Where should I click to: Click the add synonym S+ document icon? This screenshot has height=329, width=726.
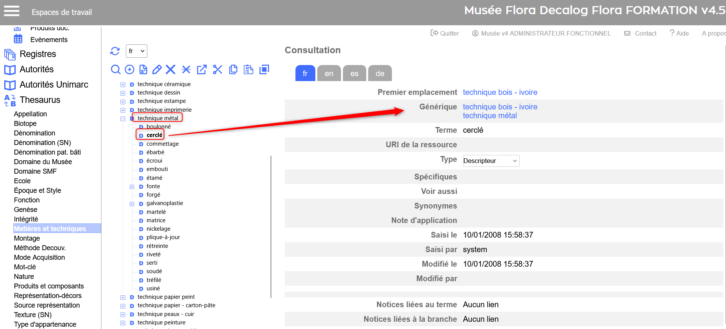[143, 69]
